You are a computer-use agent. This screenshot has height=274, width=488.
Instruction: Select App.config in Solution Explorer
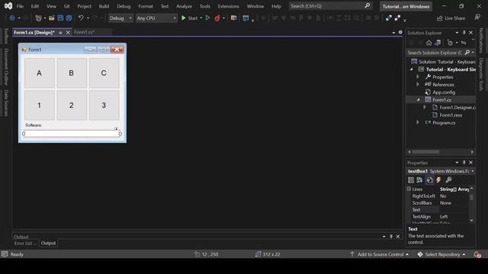tap(444, 92)
